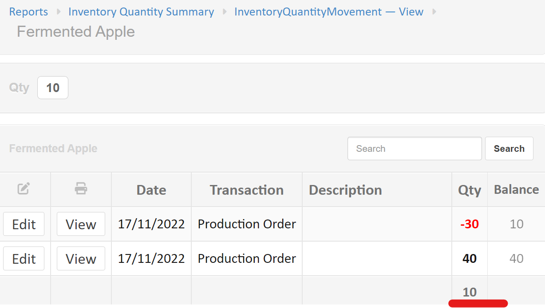Click the printer icon column header
The image size is (545, 308).
81,189
